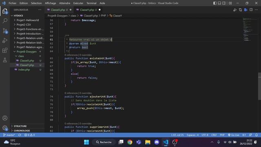261x147 pixels.
Task: Click the L 61, col 35 position indicator
Action: coord(177,135)
